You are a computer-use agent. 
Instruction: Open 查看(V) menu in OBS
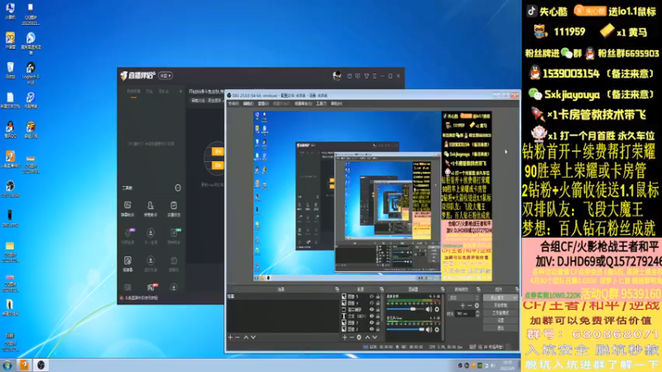[x=263, y=104]
